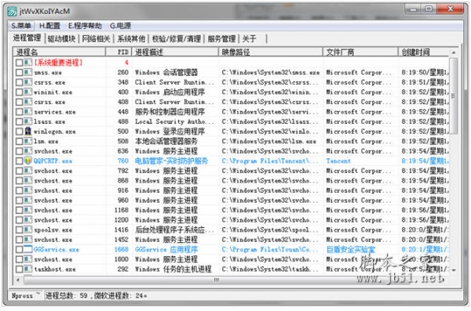Screen dimensions: 471x311
Task: Check the spoolsv.exe checkbox
Action: [x=19, y=230]
